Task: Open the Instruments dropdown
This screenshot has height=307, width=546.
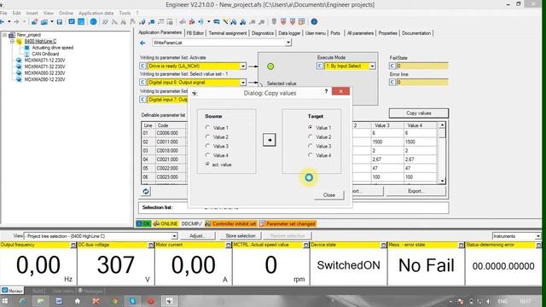Action: pyautogui.click(x=538, y=236)
